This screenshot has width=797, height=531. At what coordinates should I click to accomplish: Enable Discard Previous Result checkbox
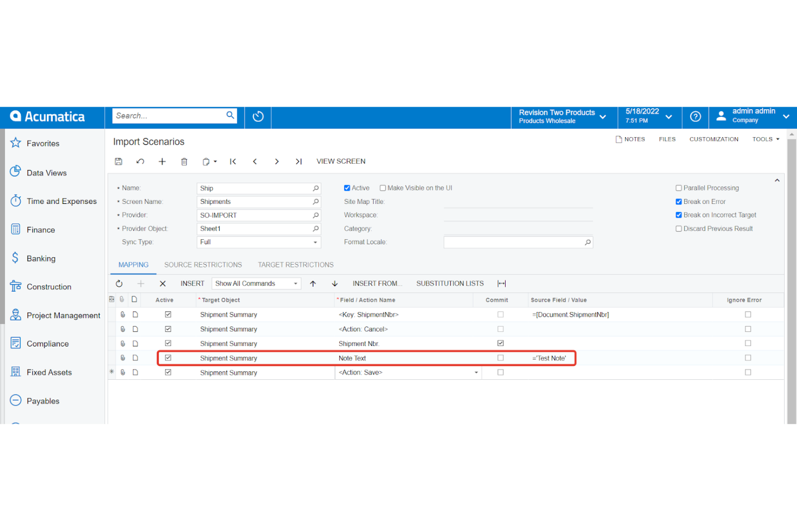coord(679,229)
